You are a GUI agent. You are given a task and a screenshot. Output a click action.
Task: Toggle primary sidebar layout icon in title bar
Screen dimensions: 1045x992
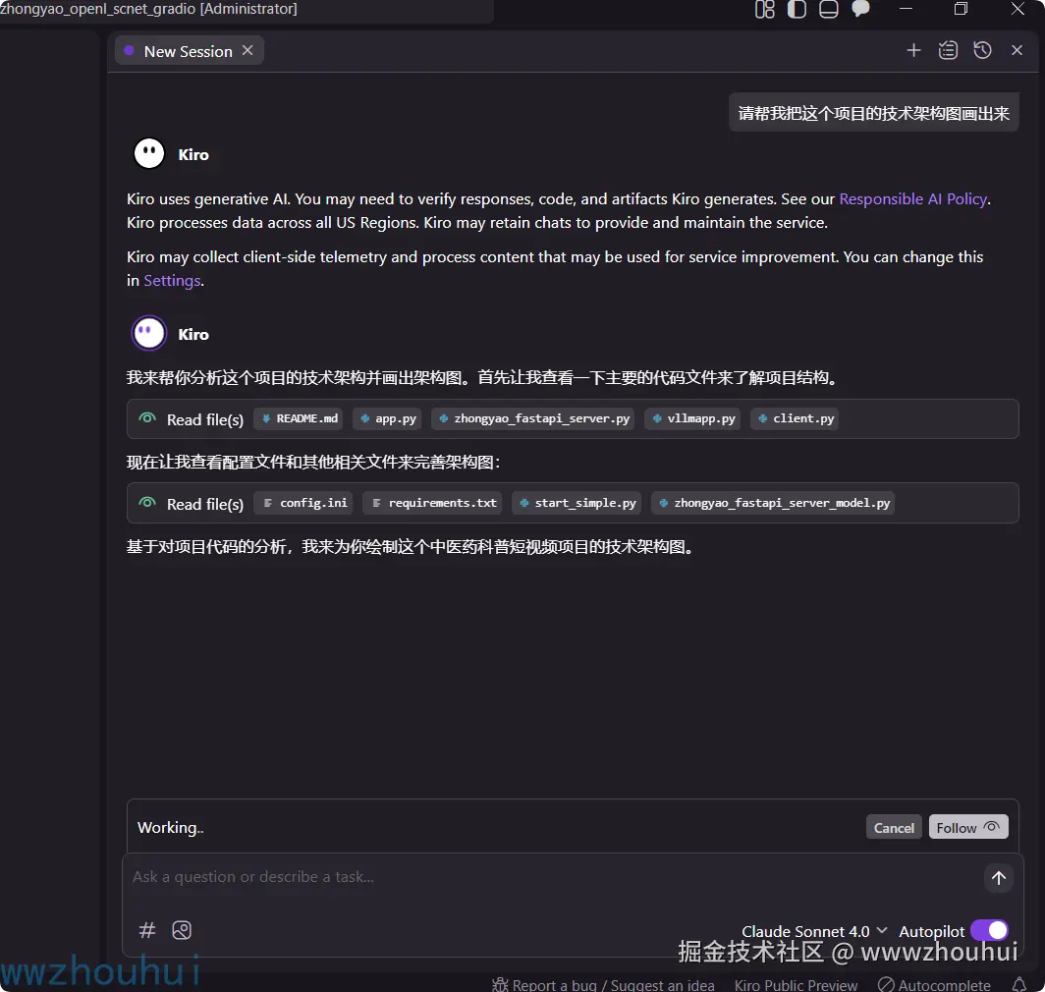797,10
